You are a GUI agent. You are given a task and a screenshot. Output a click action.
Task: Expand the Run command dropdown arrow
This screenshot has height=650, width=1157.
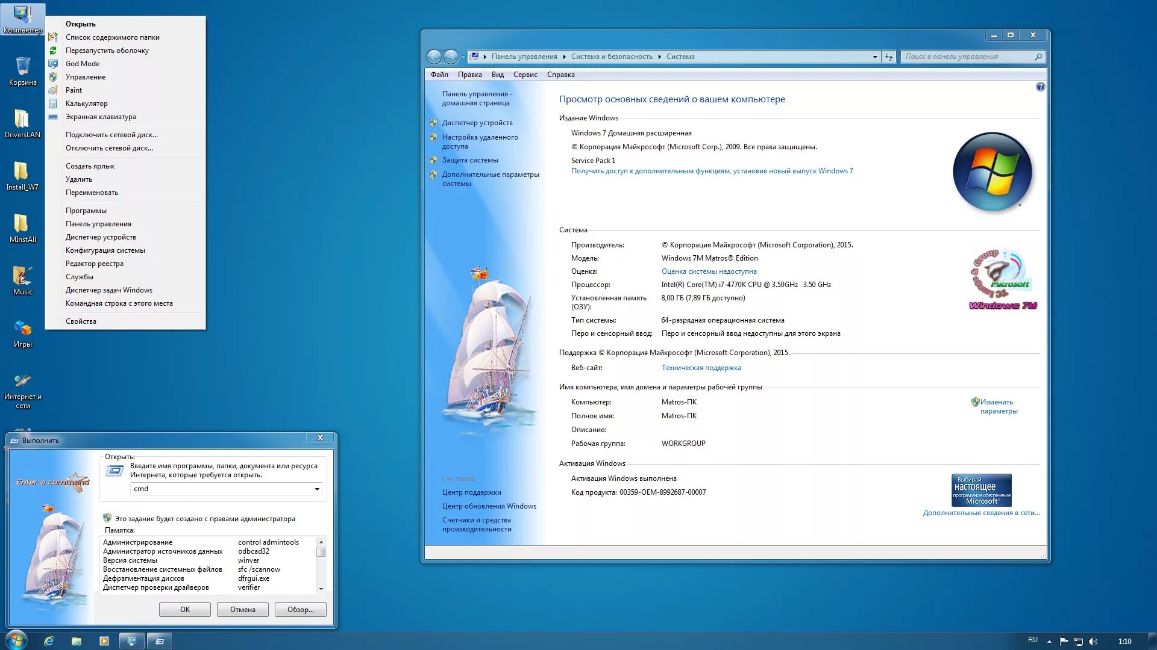pos(317,489)
